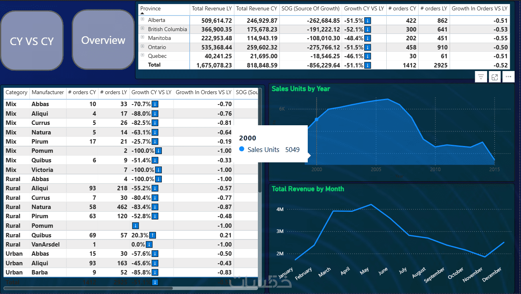The height and width of the screenshot is (294, 521).
Task: Click down-arrow icon in Quebec growth cell
Action: 368,56
